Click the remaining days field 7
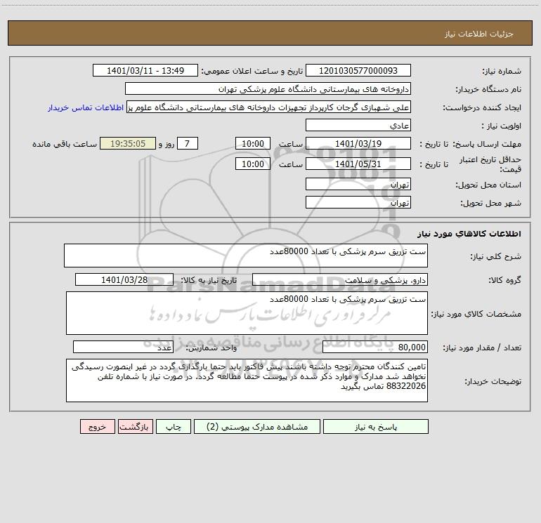The width and height of the screenshot is (541, 523). click(188, 143)
